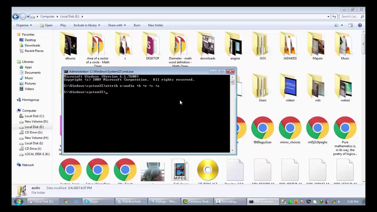Open the change view options arrow
The height and width of the screenshot is (212, 377).
pyautogui.click(x=342, y=25)
